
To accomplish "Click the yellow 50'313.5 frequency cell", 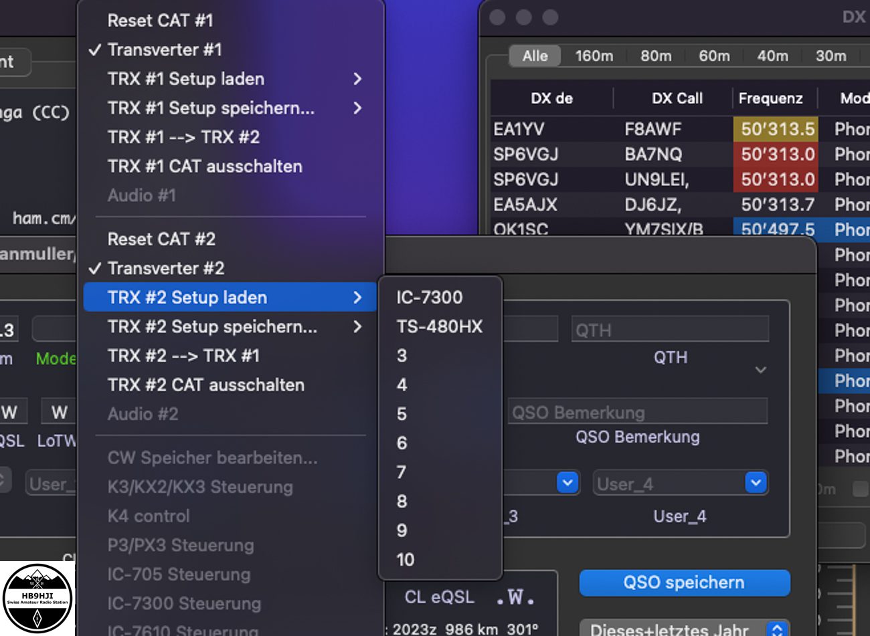I will tap(776, 129).
